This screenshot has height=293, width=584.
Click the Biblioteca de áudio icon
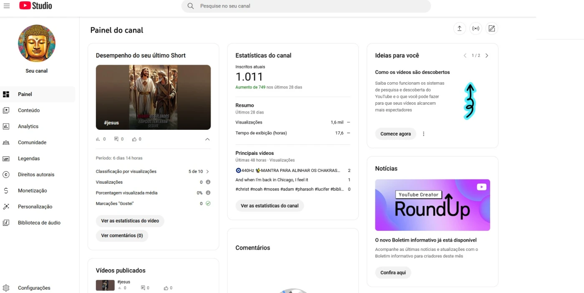6,223
